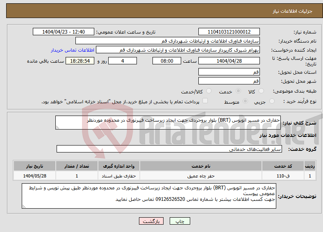Select the جزیی purchase type radio
The width and height of the screenshot is (323, 232).
tap(272, 101)
